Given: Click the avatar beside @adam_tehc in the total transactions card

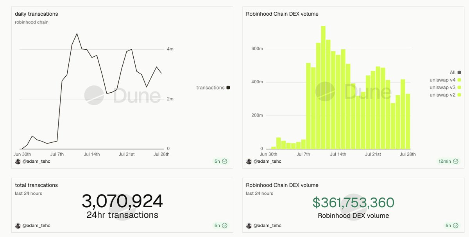Looking at the screenshot, I should tap(18, 226).
